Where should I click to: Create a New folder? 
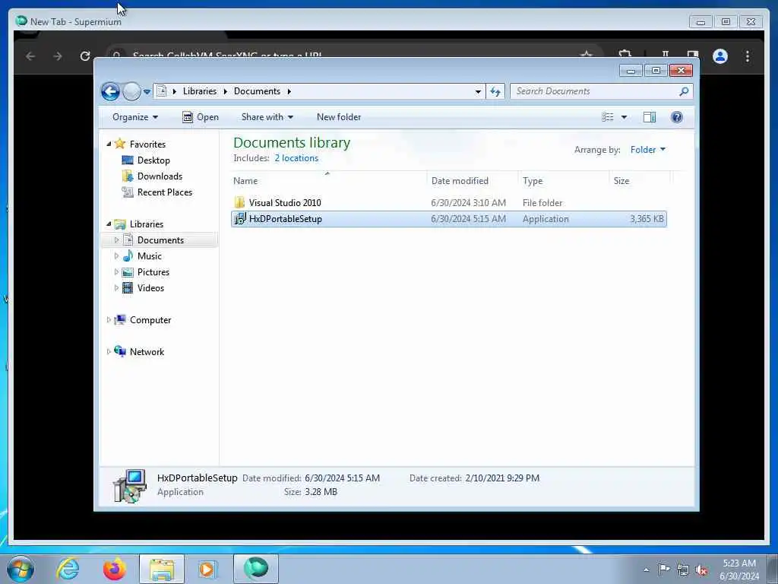[339, 117]
